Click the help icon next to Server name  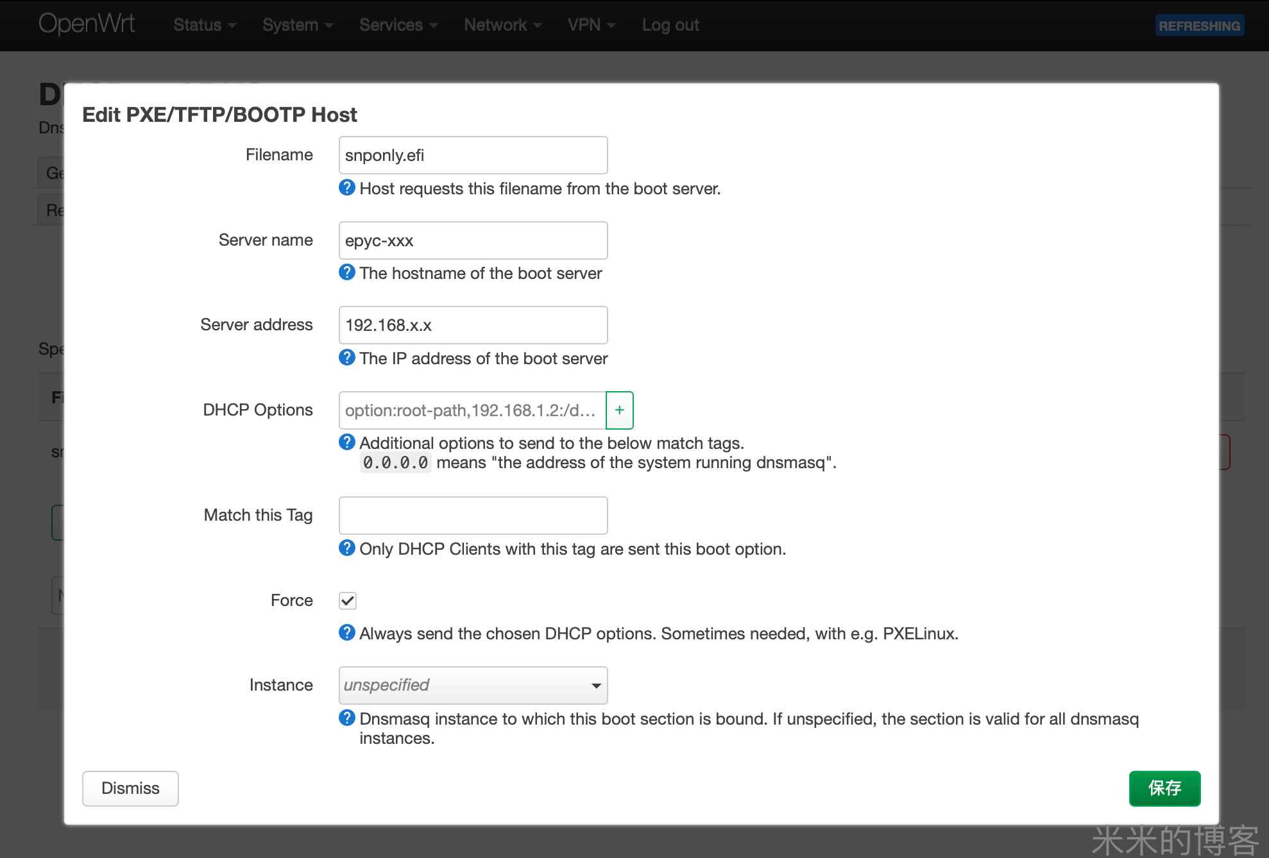click(347, 272)
